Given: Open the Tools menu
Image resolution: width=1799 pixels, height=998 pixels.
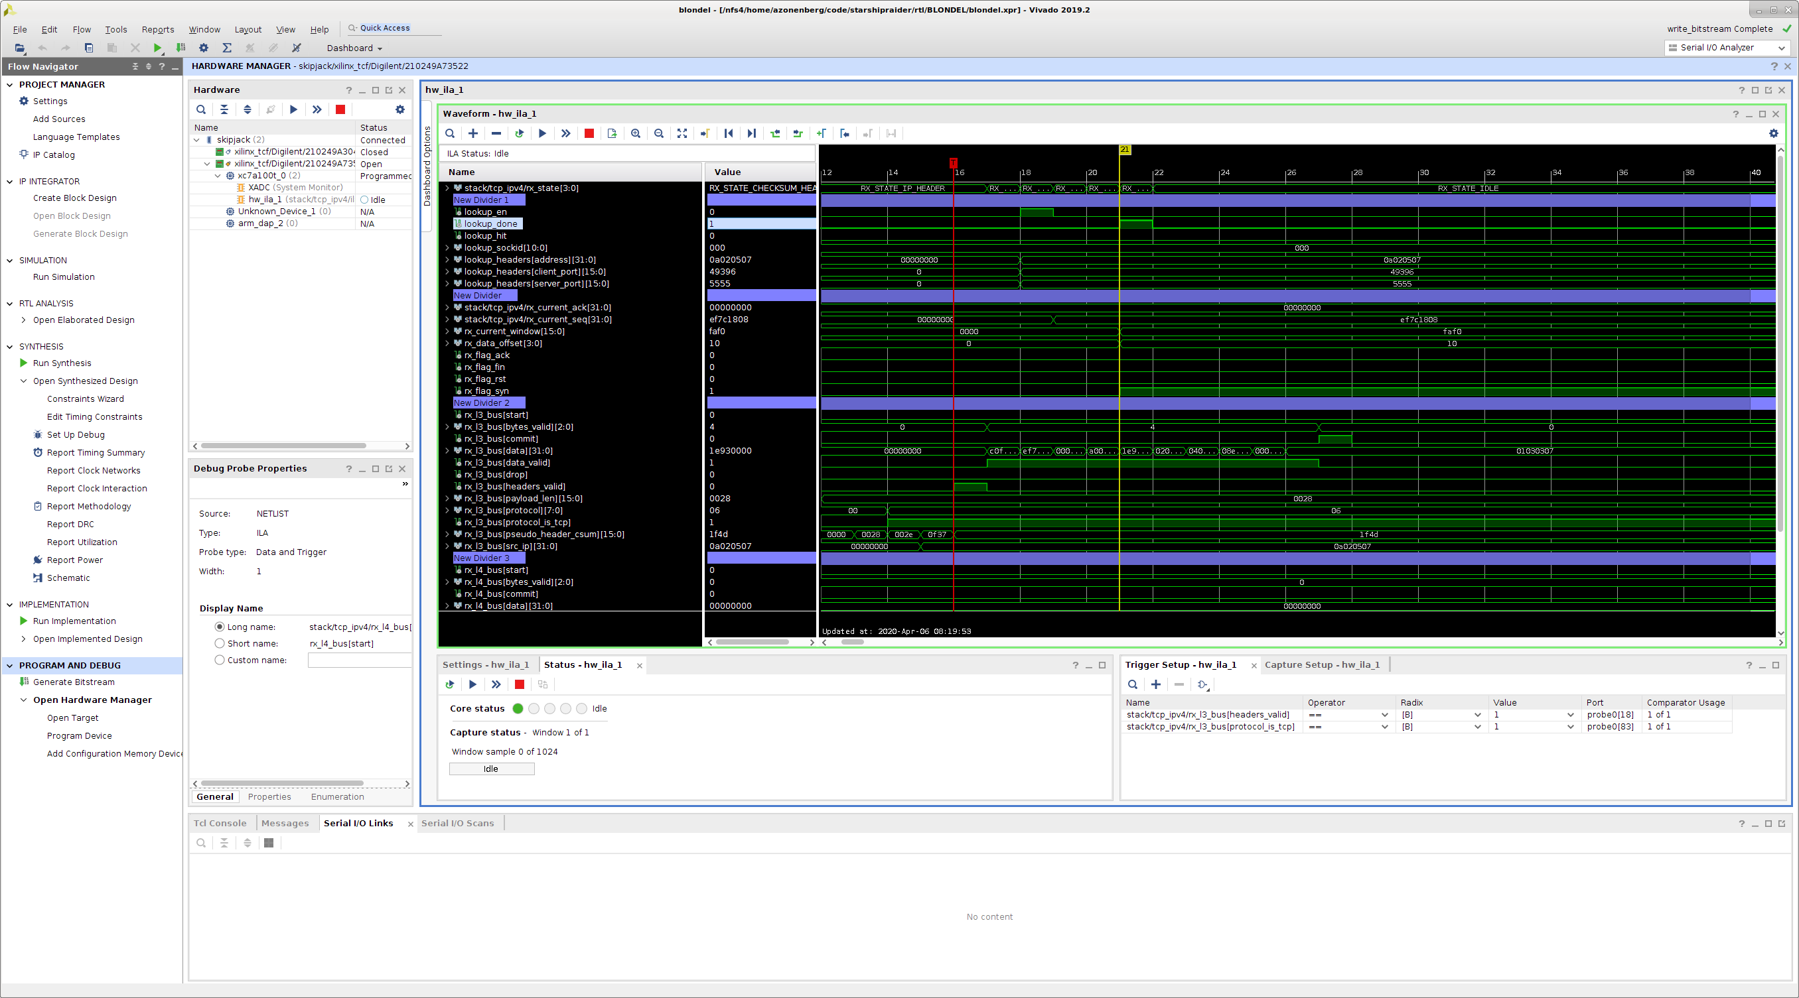Looking at the screenshot, I should (116, 29).
